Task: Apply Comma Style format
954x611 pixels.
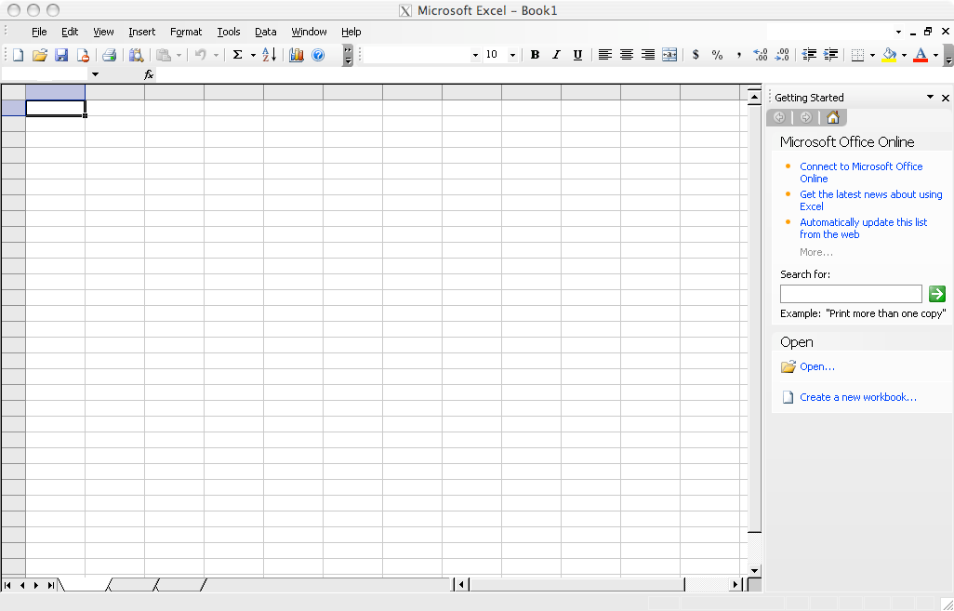Action: click(738, 55)
